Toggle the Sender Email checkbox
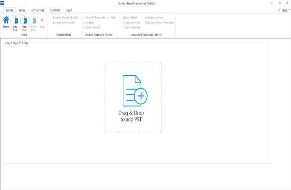Screen dimensions: 291x190 click(84, 28)
